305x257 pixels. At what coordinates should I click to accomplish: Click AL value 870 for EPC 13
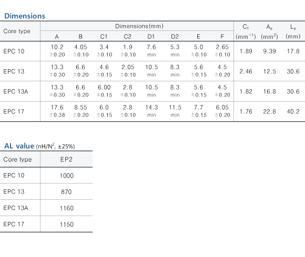[x=66, y=192]
